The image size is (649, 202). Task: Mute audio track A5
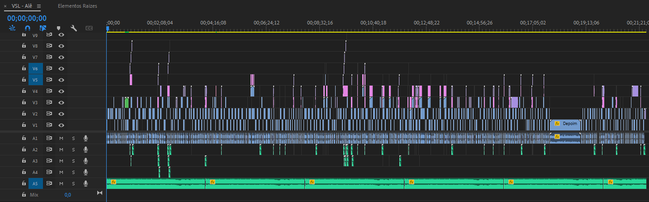pos(61,184)
